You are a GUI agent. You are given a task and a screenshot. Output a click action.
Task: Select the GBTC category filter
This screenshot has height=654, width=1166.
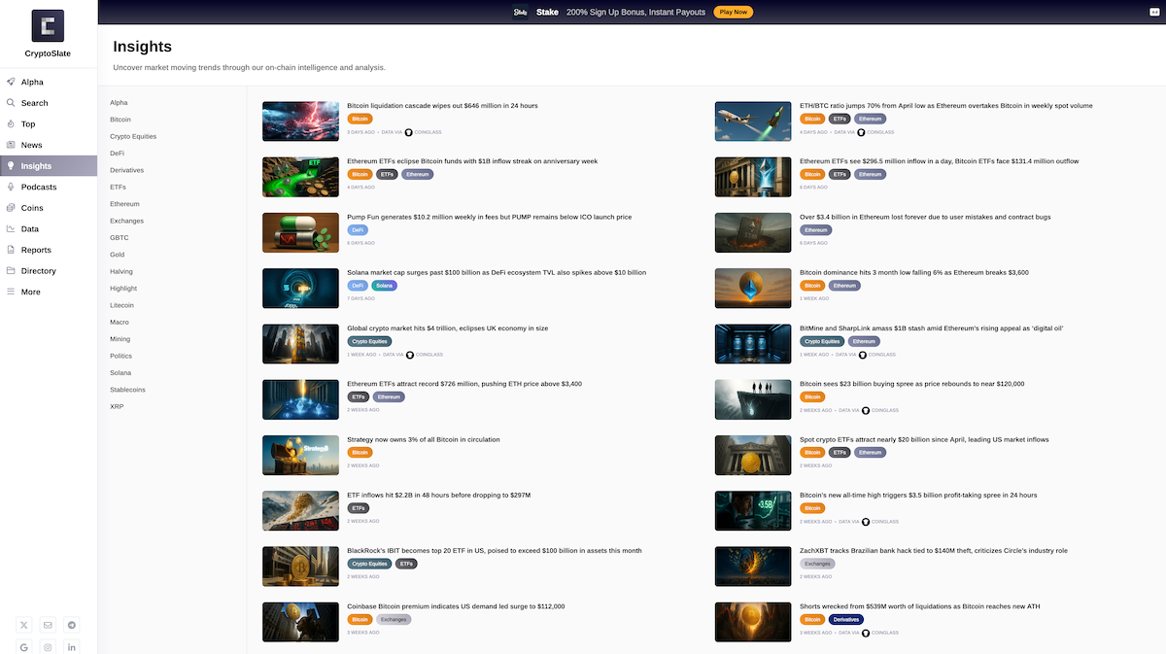(x=120, y=237)
